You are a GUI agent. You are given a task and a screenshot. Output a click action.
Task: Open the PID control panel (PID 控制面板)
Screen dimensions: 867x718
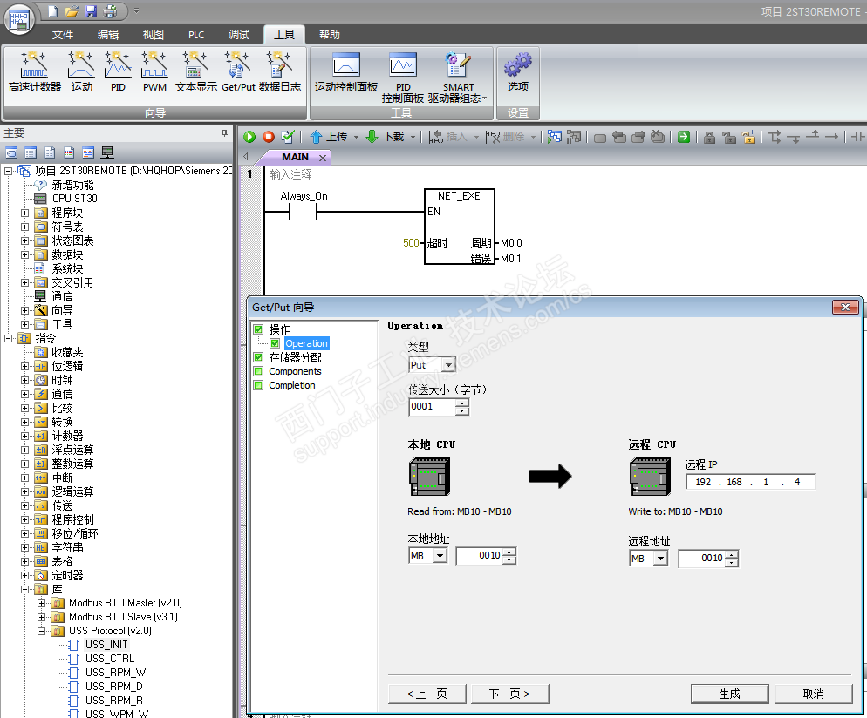(403, 78)
